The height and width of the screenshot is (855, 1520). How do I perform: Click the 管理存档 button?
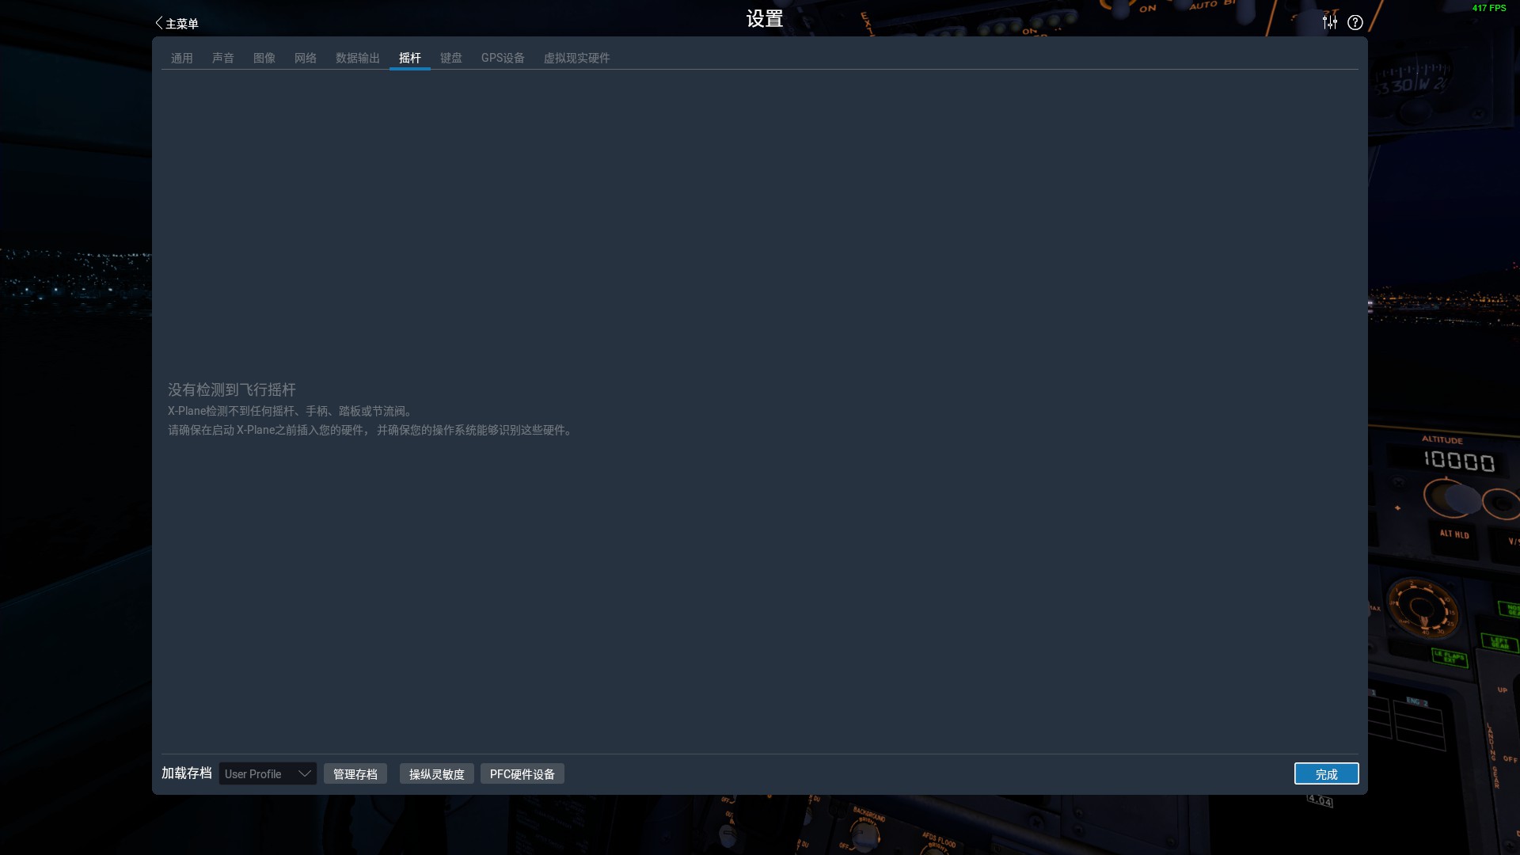(x=355, y=773)
